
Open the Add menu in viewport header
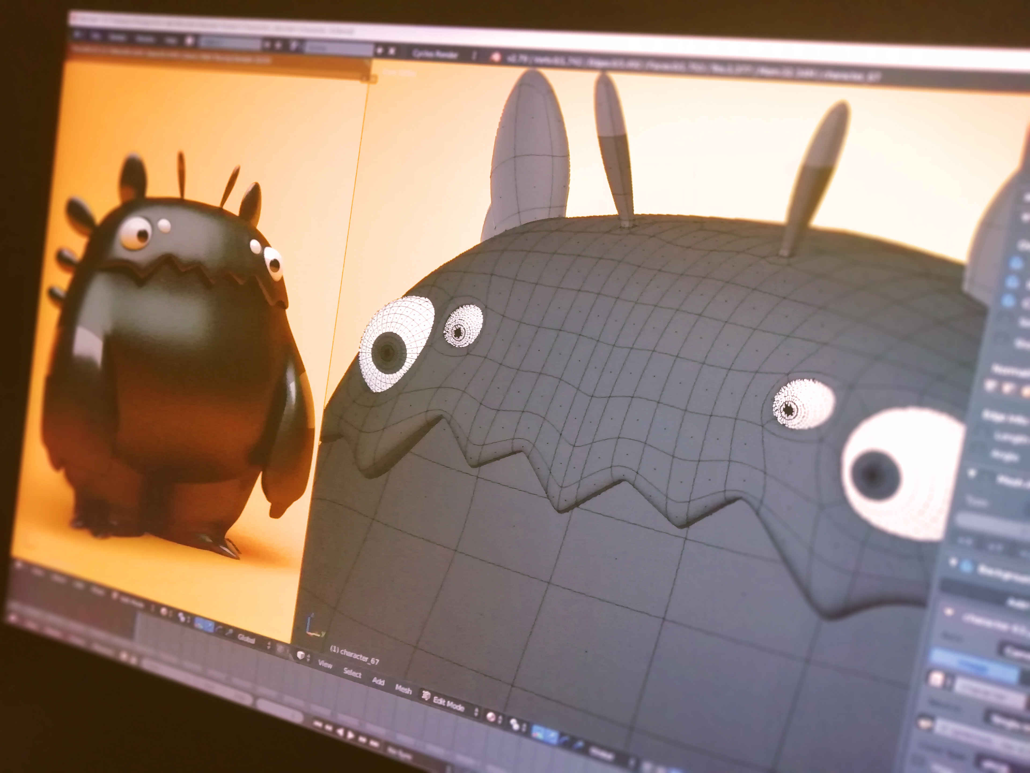(x=378, y=681)
